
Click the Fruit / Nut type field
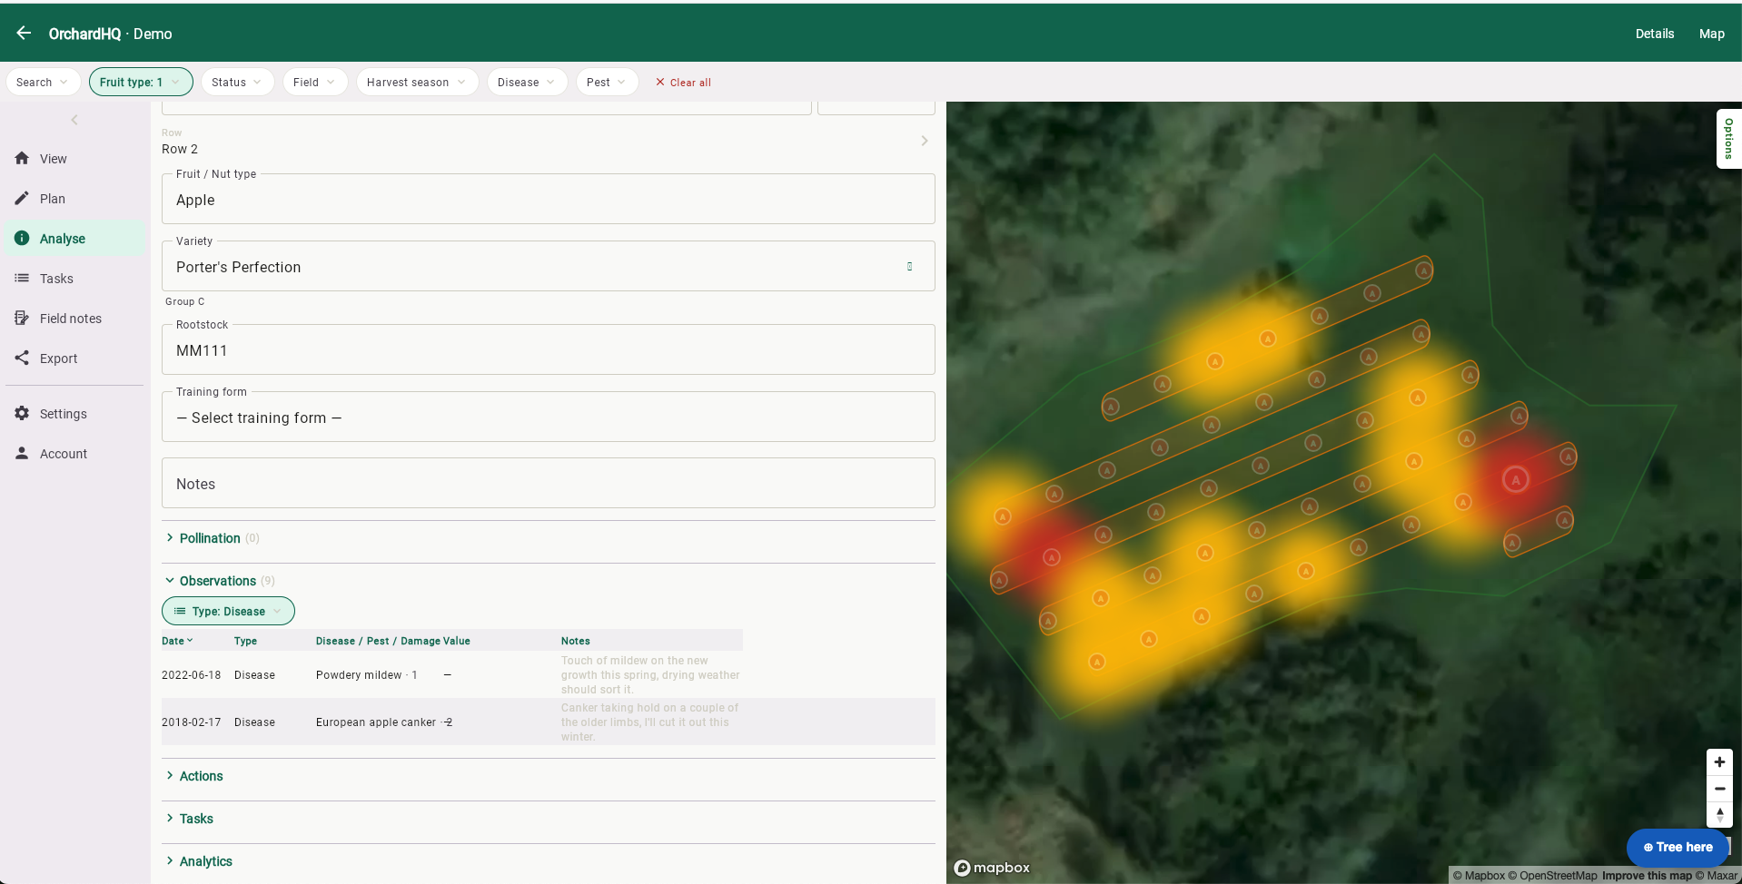tap(548, 199)
